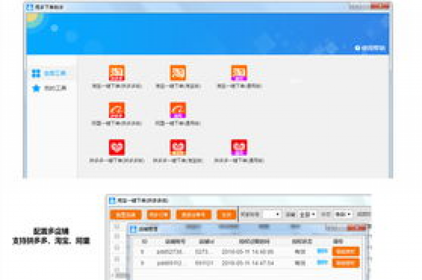
Task: Open Taobao order tool with purple band icon
Action: [x=239, y=73]
